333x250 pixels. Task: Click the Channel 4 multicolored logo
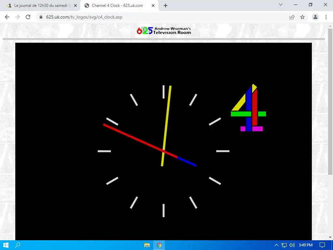[x=248, y=107]
